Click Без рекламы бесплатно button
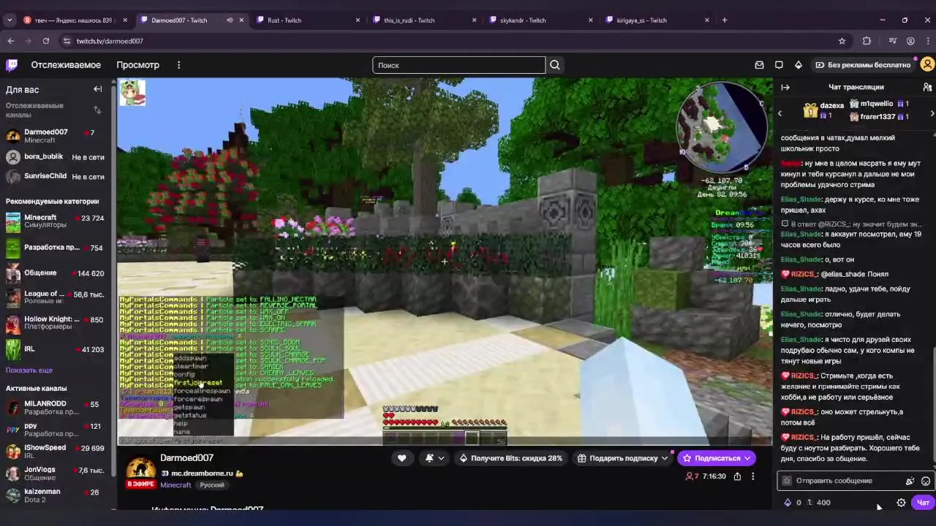Screen dimensions: 936x526 (x=863, y=65)
